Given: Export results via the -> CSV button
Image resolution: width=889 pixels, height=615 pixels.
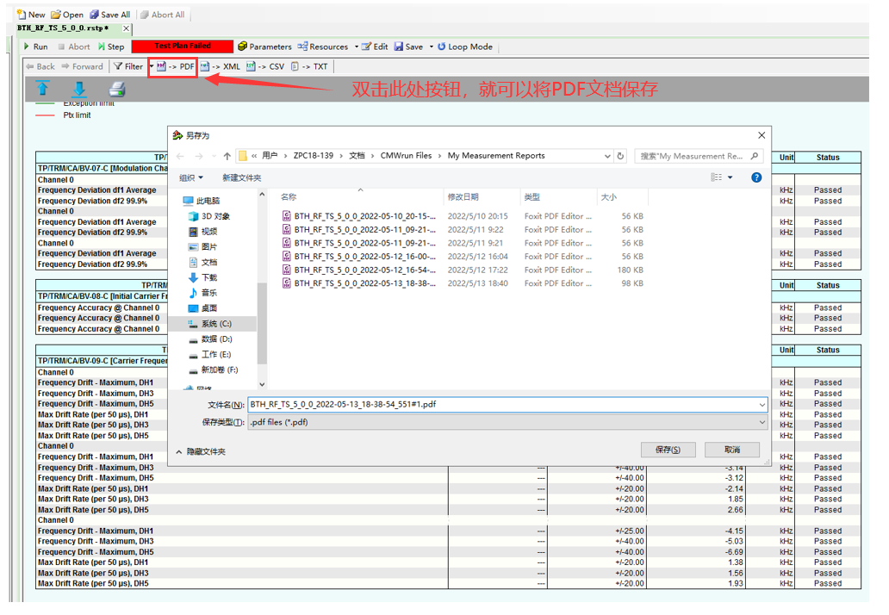Looking at the screenshot, I should [x=265, y=67].
